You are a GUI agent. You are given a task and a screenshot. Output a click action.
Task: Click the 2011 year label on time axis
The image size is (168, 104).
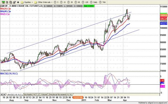84,100
